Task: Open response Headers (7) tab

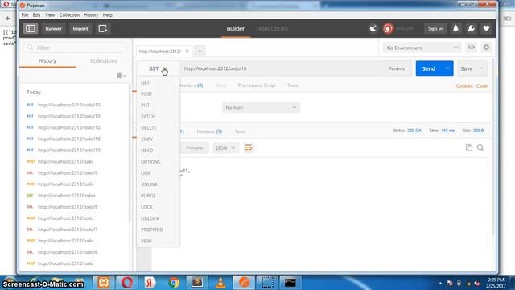Action: 209,131
